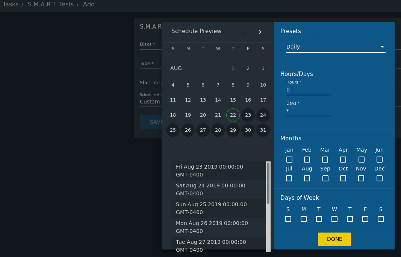Viewport: 401px width, 257px height.
Task: Click the Short description field
Action: coord(151,83)
